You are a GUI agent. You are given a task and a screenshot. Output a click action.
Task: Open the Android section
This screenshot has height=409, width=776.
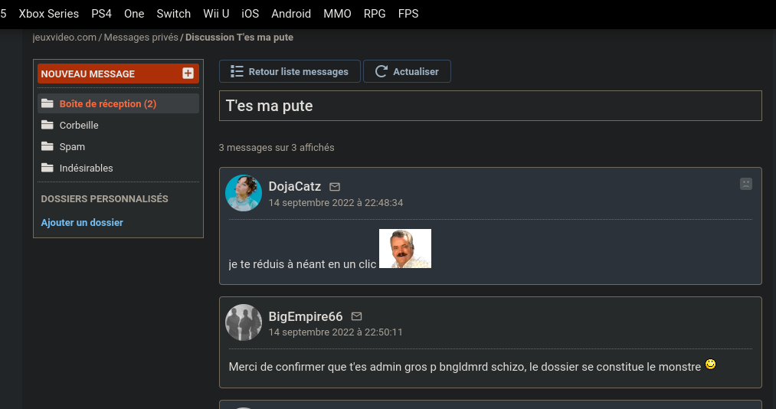pyautogui.click(x=291, y=14)
